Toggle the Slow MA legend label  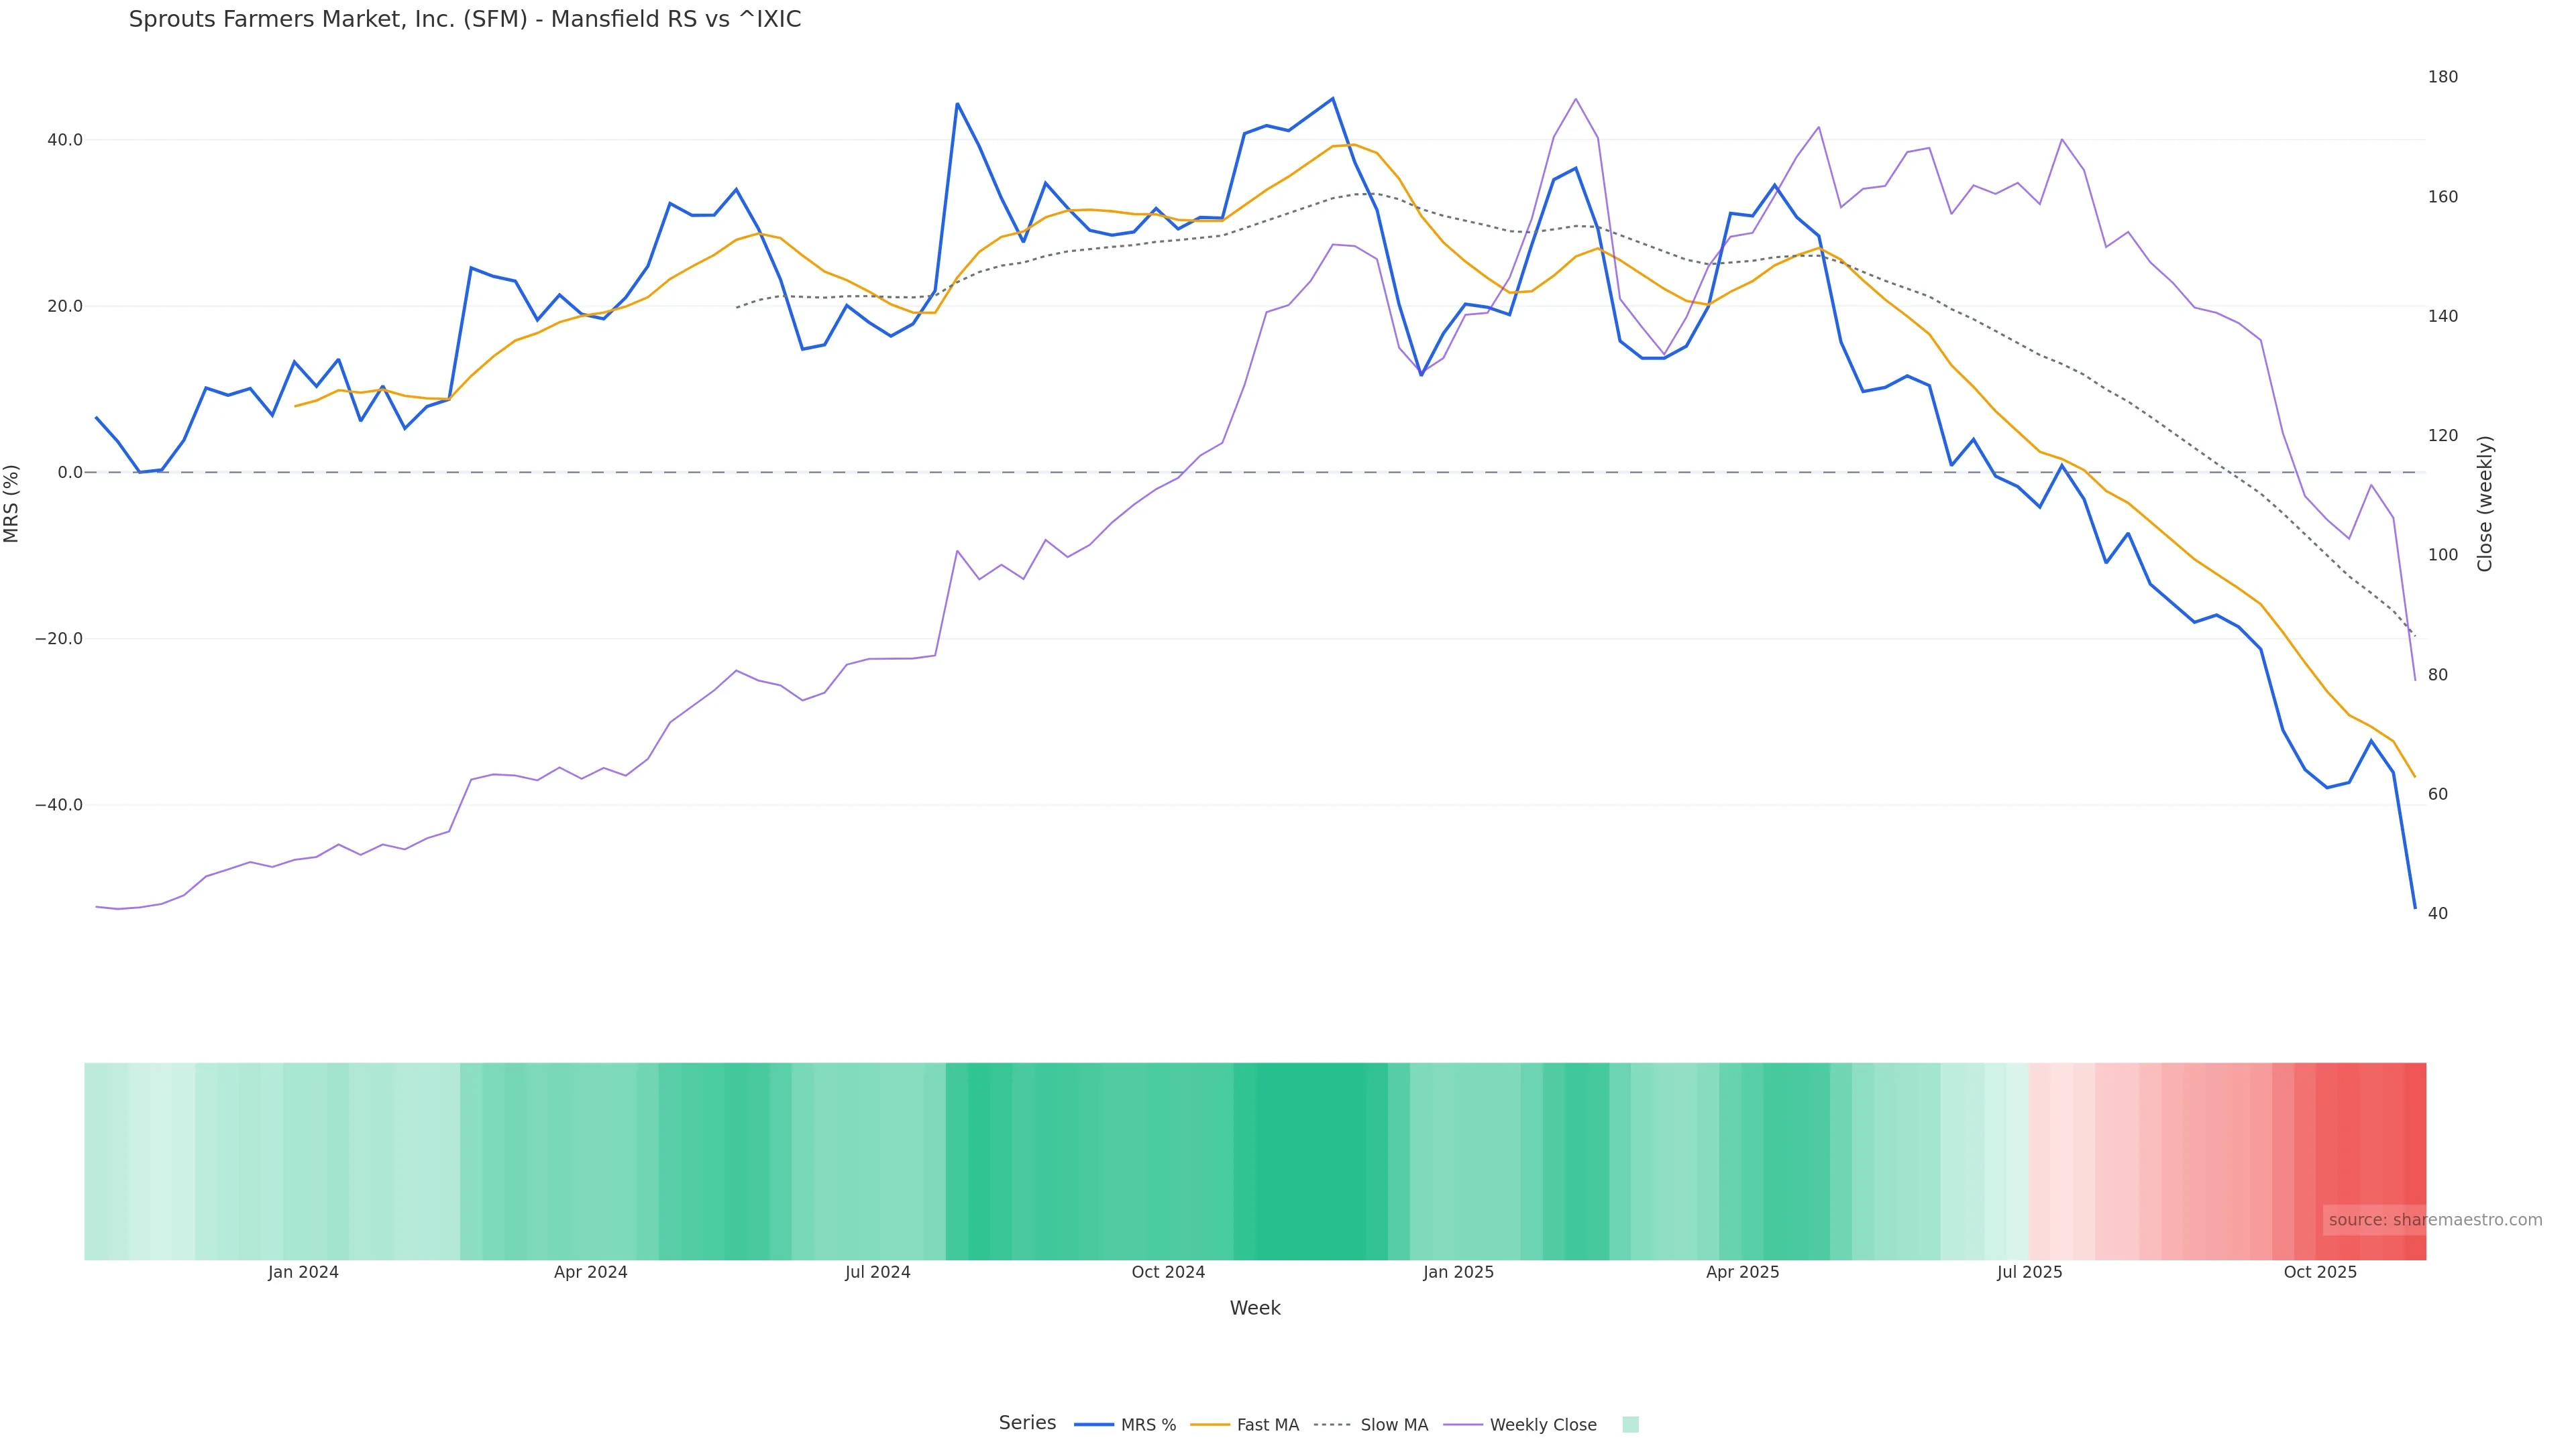[1394, 1425]
